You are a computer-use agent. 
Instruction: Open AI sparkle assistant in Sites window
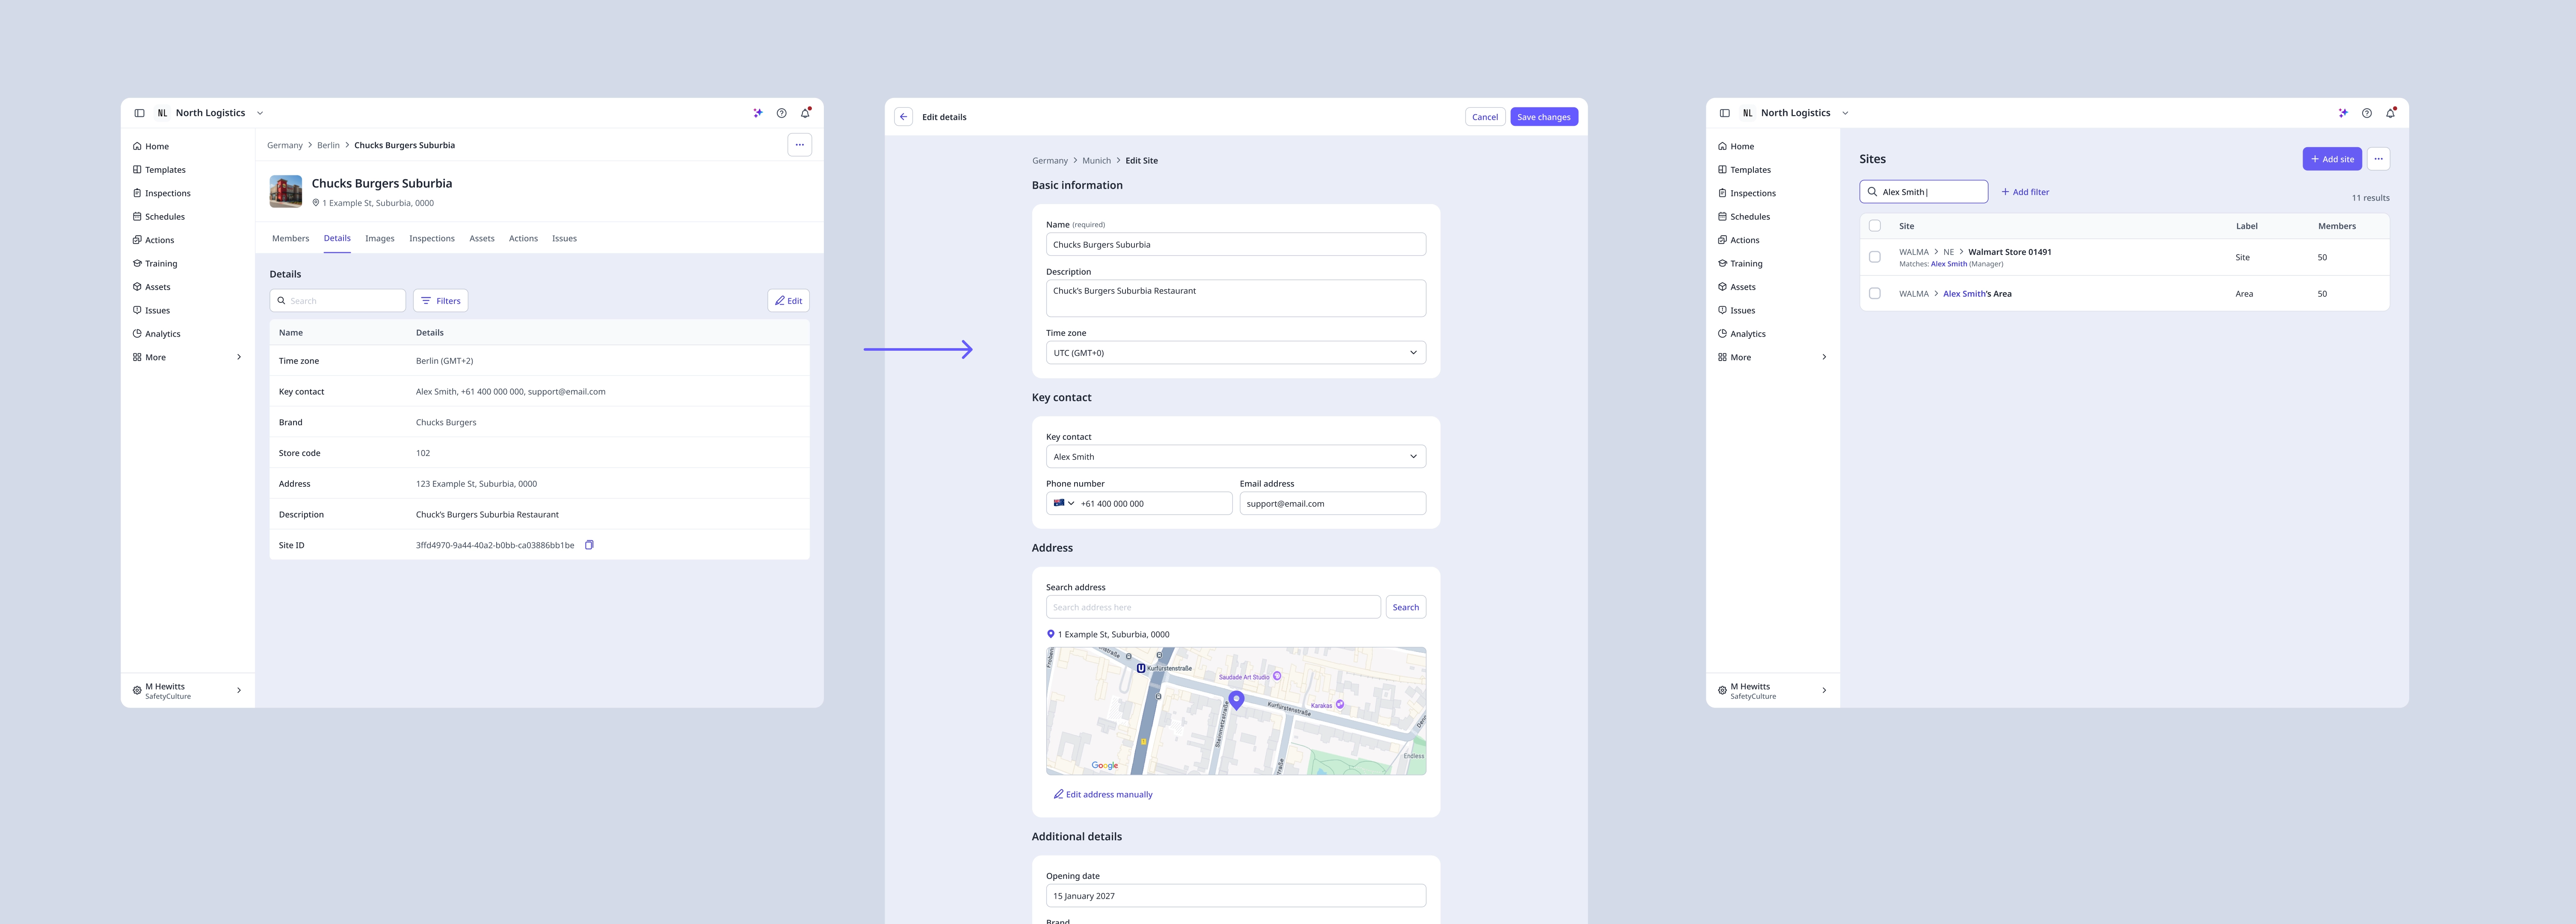tap(2343, 113)
